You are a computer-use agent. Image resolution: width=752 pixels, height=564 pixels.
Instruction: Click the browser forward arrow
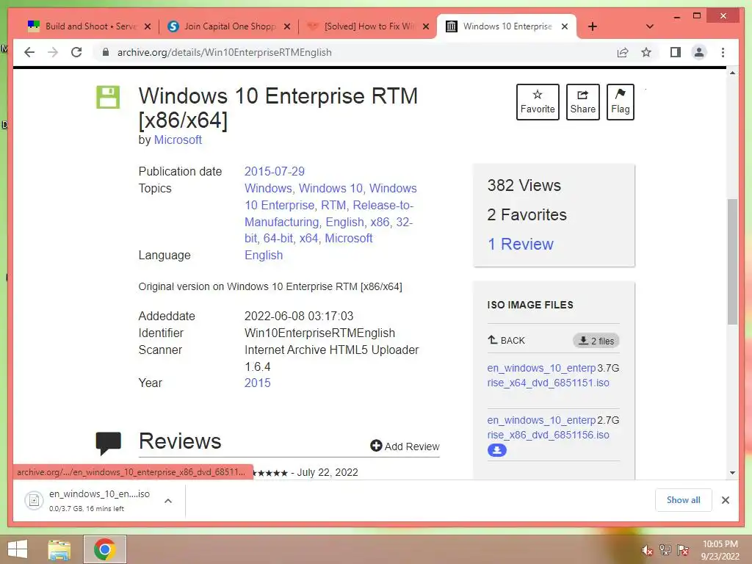53,52
